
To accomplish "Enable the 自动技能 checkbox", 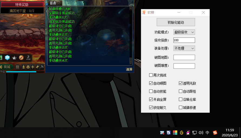I will click(x=151, y=91).
